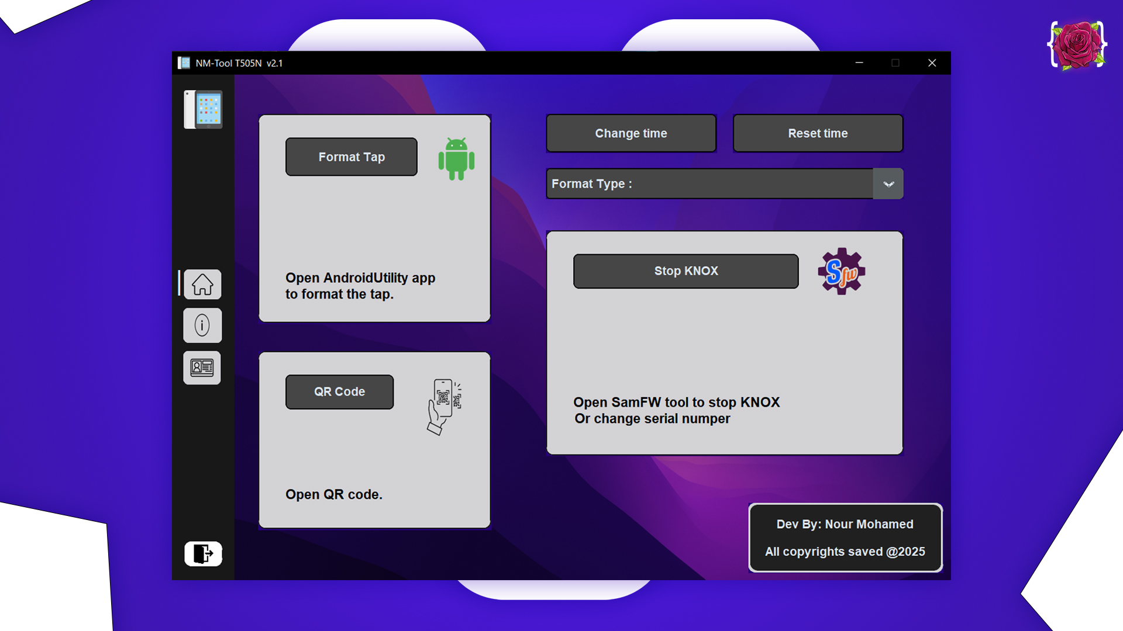Click the Stop KNOX button
The image size is (1123, 631).
pyautogui.click(x=686, y=271)
